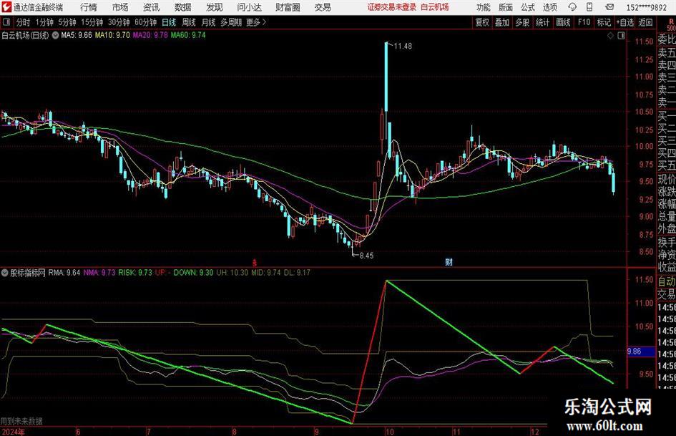676x436 pixels.
Task: Click the MA20: 9.78 value label
Action: (150, 35)
